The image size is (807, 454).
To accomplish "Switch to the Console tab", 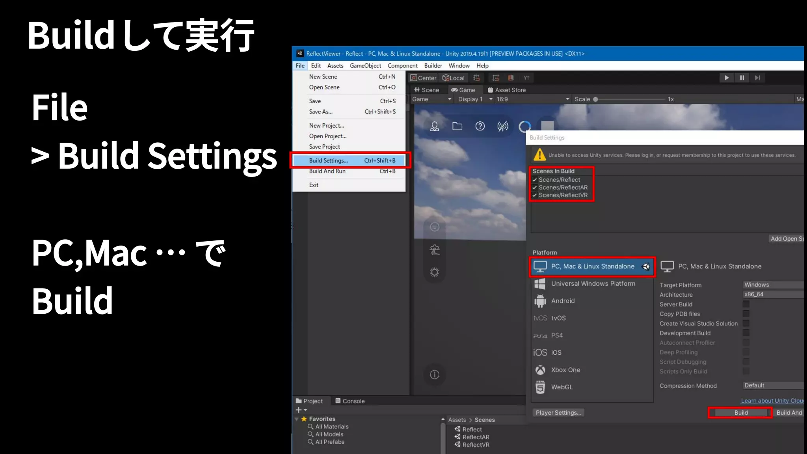I will point(350,401).
